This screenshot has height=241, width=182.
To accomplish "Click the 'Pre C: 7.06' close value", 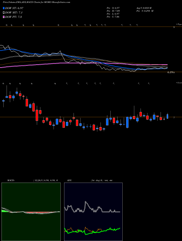I will coord(113,17).
